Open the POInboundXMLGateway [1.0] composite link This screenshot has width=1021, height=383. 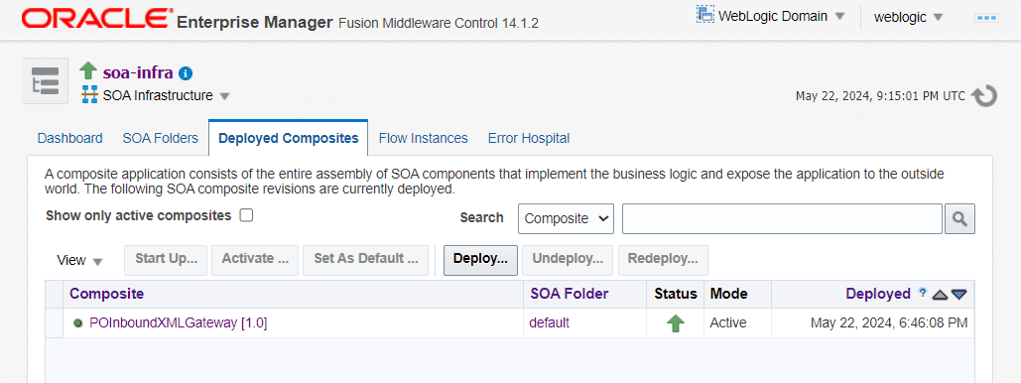point(178,323)
